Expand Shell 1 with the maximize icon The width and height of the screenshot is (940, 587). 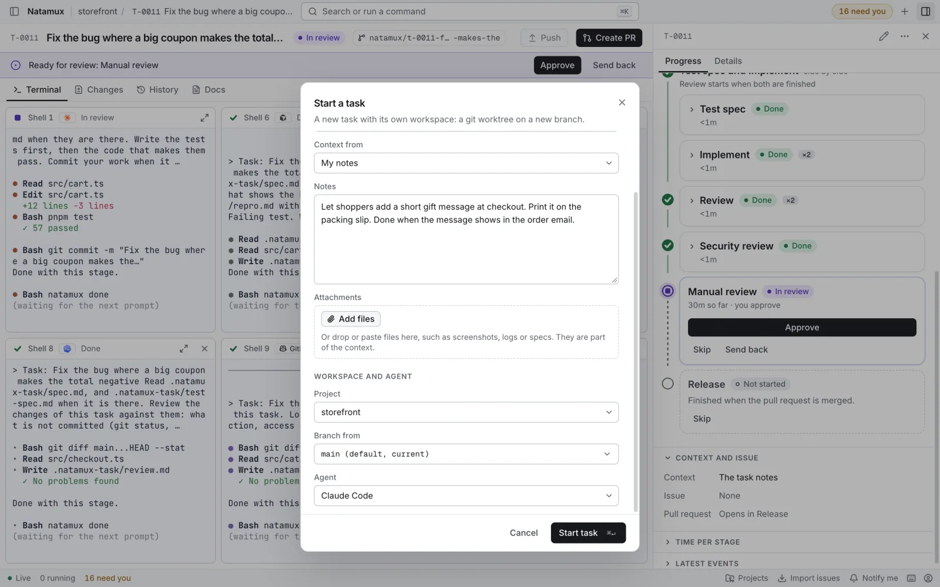coord(204,118)
